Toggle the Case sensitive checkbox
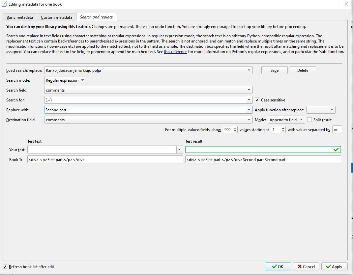This screenshot has width=353, height=275. point(257,100)
